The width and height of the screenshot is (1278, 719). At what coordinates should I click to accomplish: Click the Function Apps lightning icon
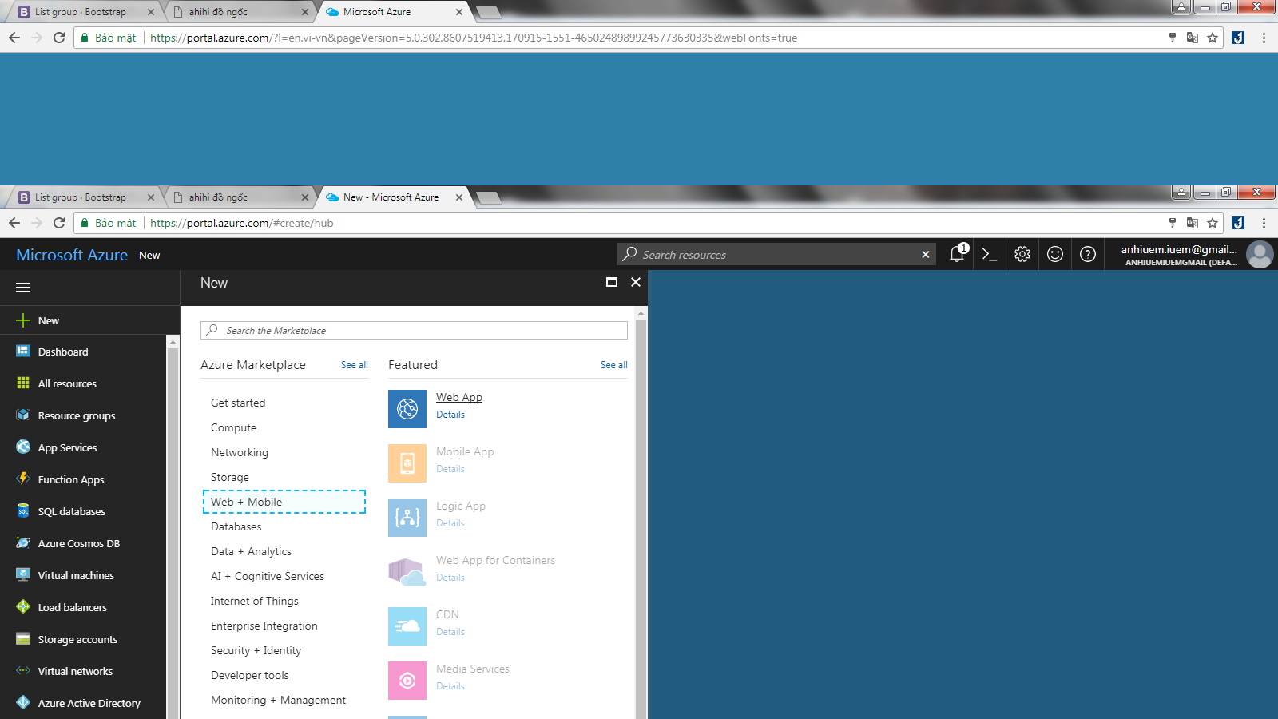click(23, 479)
